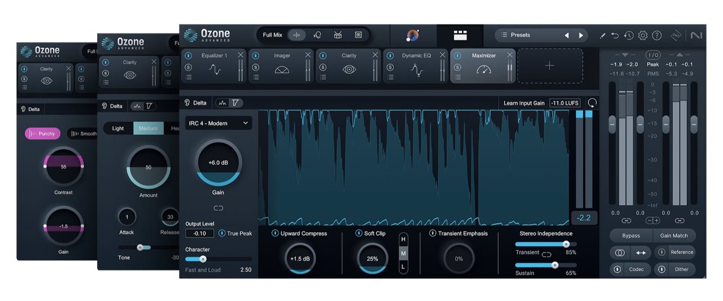Open Imager module preset list icon
Image resolution: width=723 pixels, height=301 pixels.
pos(256,77)
